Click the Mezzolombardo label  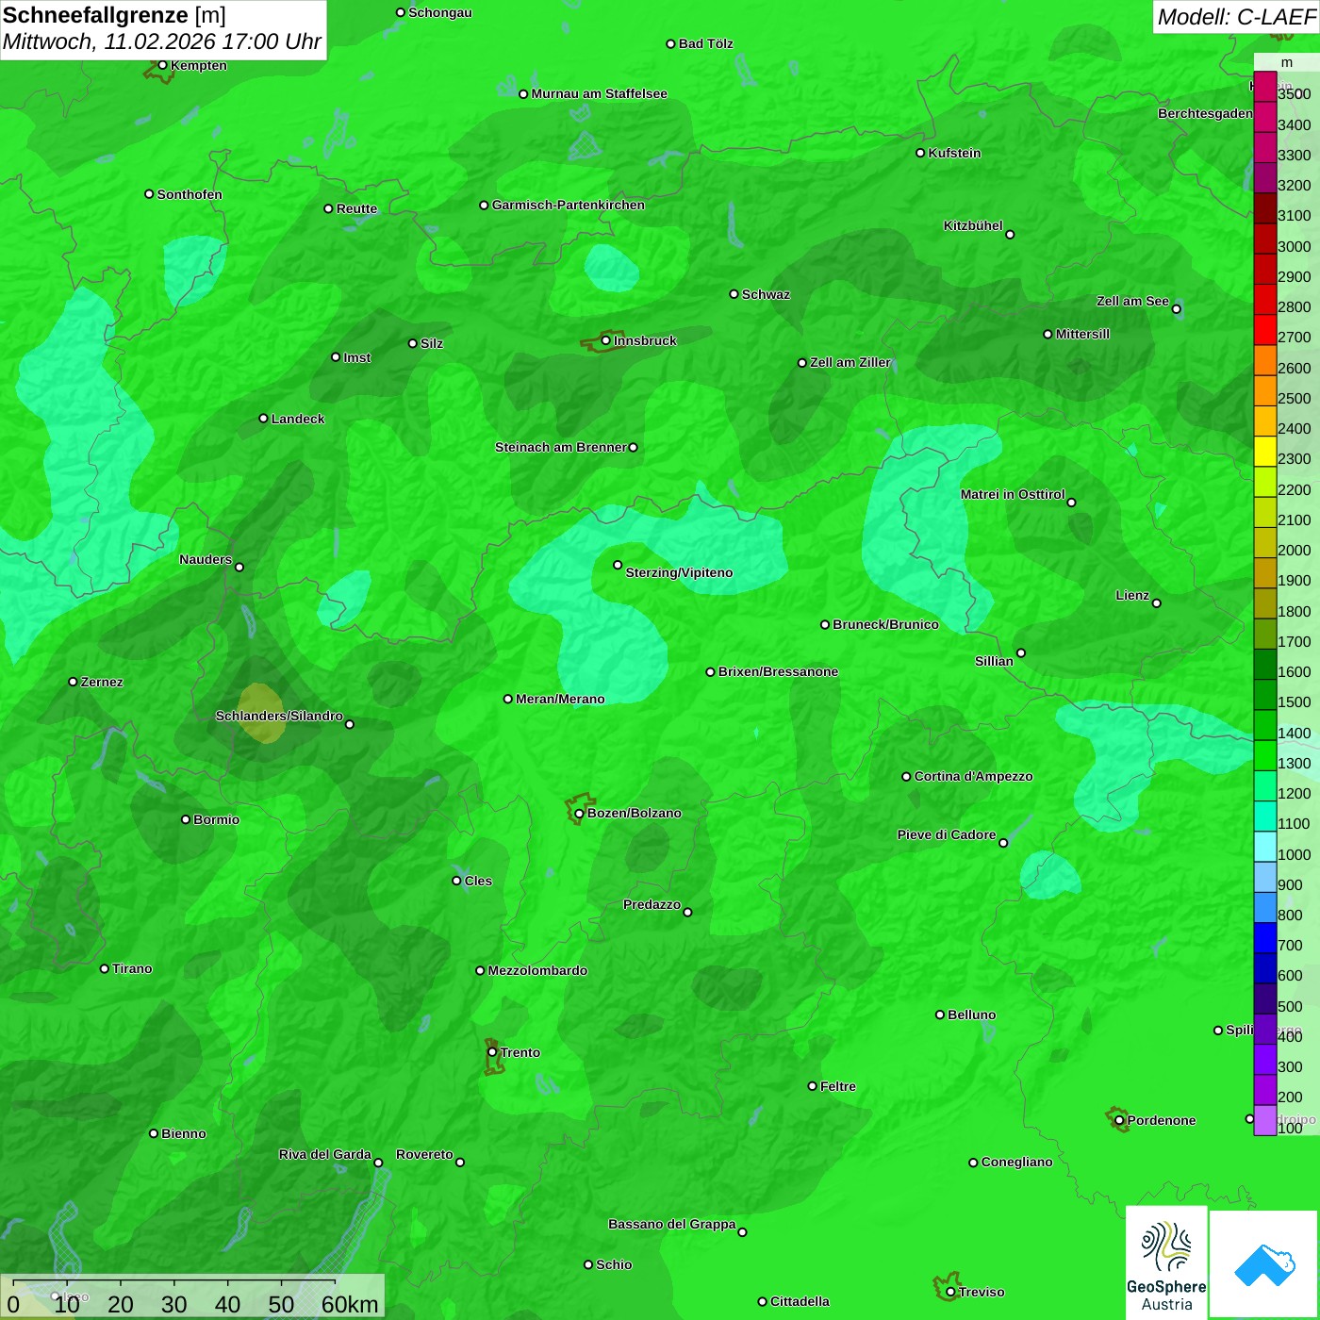tap(537, 970)
